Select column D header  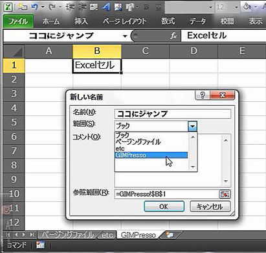click(194, 51)
